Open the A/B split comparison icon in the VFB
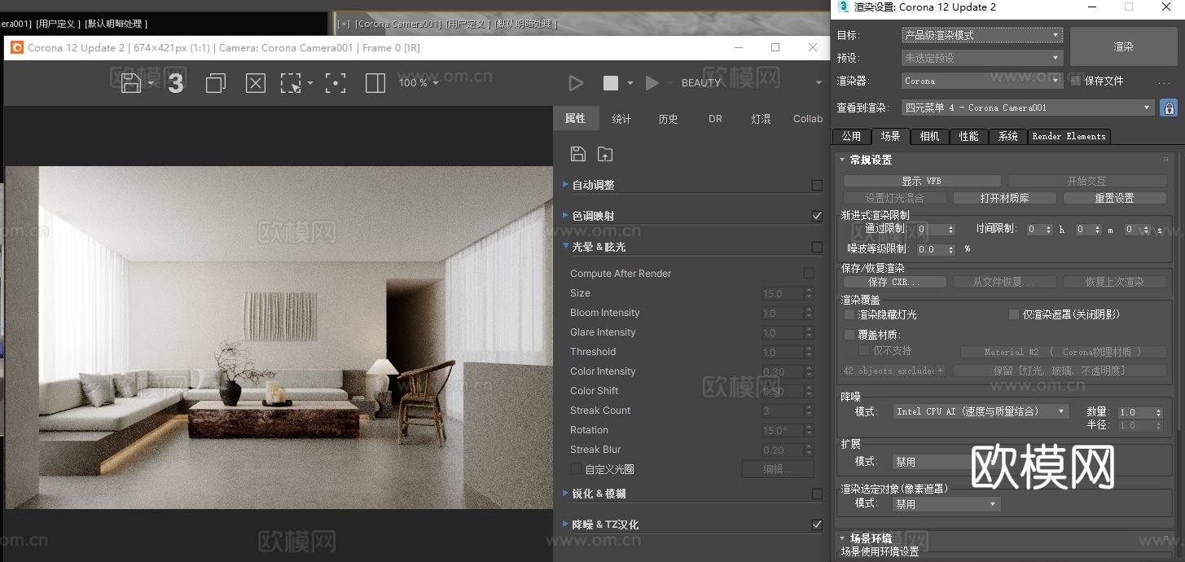The image size is (1185, 562). click(375, 82)
